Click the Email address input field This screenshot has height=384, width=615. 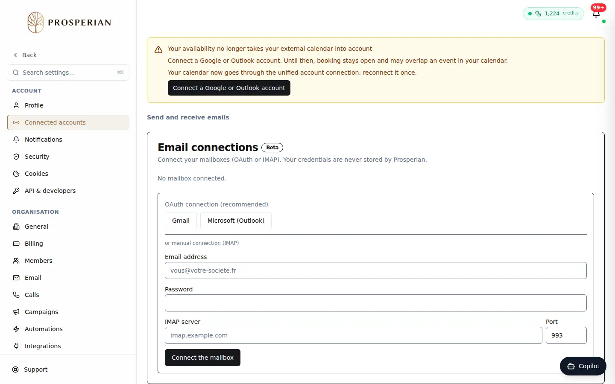[x=376, y=271]
